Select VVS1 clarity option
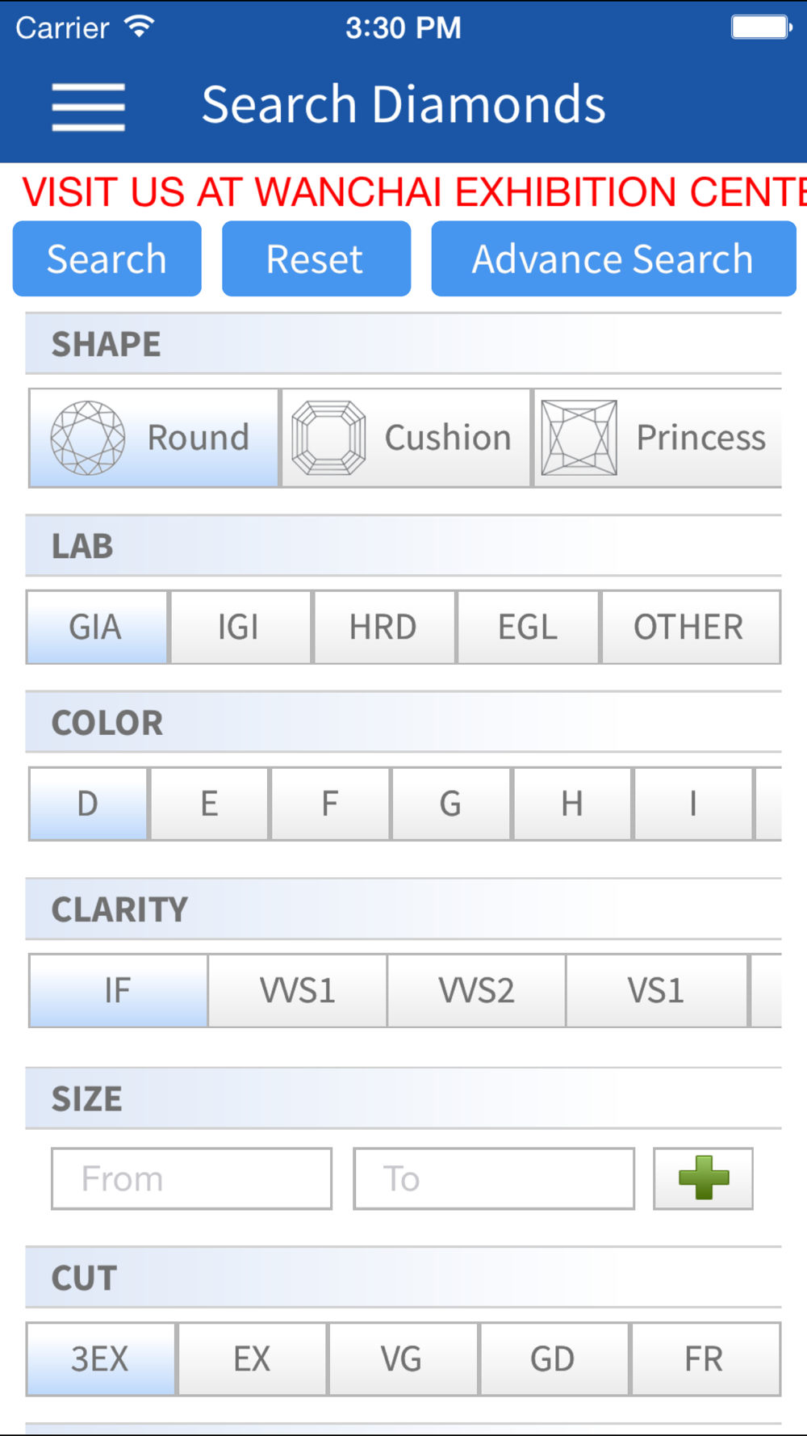 [x=297, y=991]
